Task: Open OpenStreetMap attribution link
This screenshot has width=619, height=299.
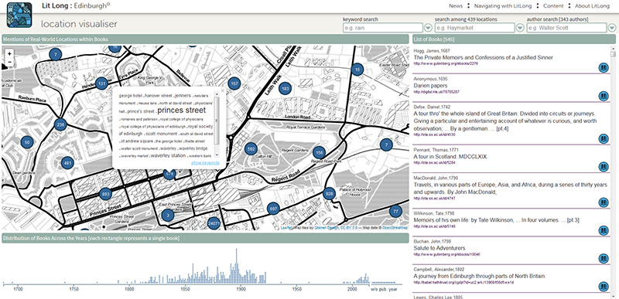Action: coord(395,228)
